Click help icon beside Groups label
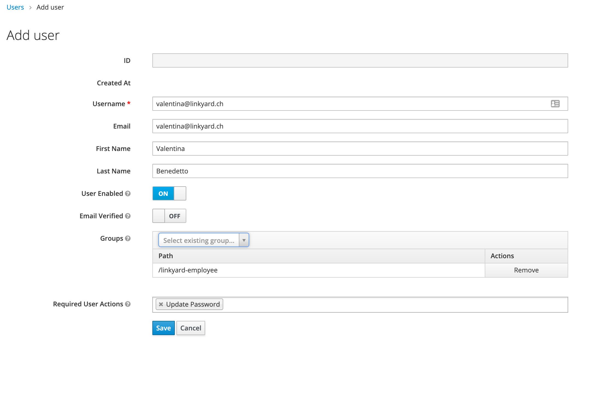The width and height of the screenshot is (604, 401). point(128,238)
